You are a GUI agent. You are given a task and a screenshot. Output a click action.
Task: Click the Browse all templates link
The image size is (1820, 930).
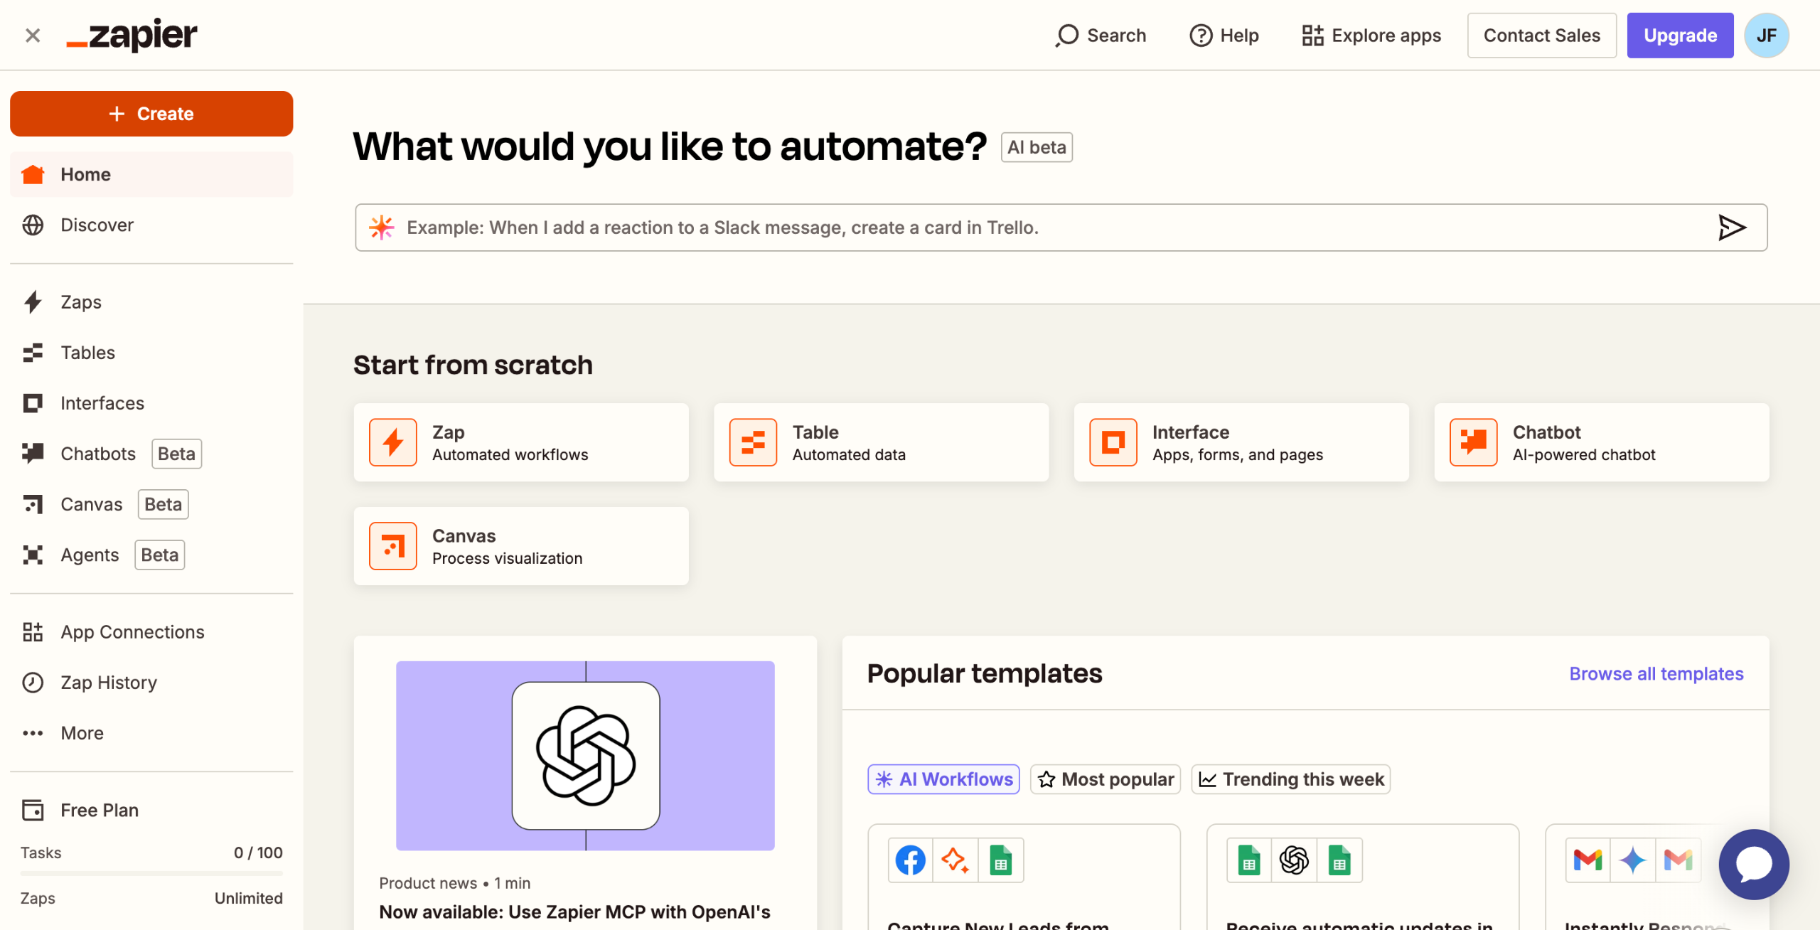pos(1656,673)
